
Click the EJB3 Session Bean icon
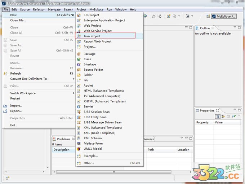click(79, 112)
